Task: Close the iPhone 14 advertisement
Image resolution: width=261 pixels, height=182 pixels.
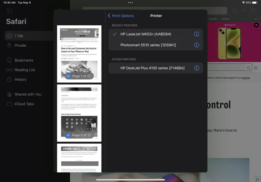Action: 256,25
